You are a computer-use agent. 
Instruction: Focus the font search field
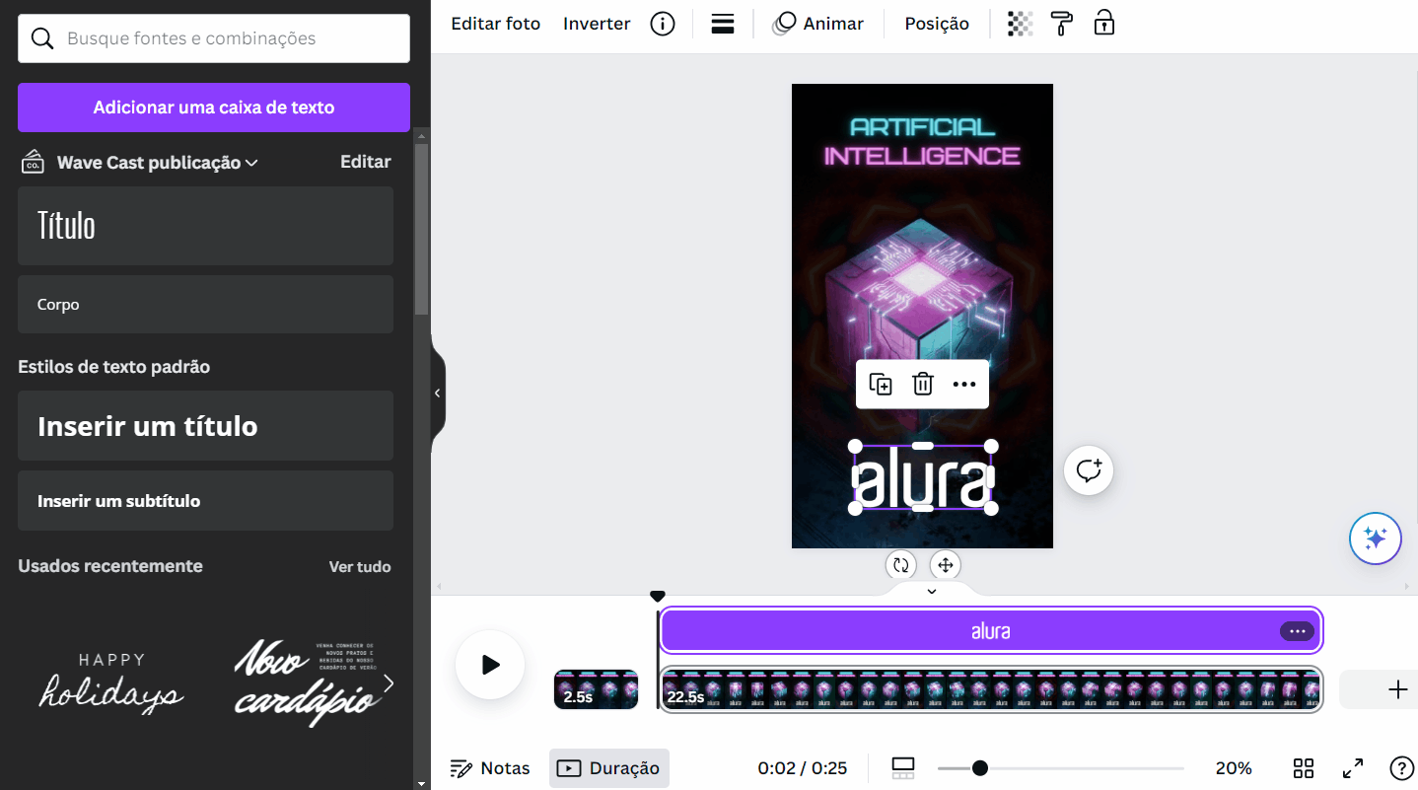click(x=214, y=38)
